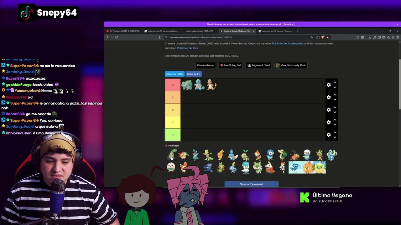Click the Bulbasaur image in S tier
This screenshot has height=225, width=401.
coord(187,85)
